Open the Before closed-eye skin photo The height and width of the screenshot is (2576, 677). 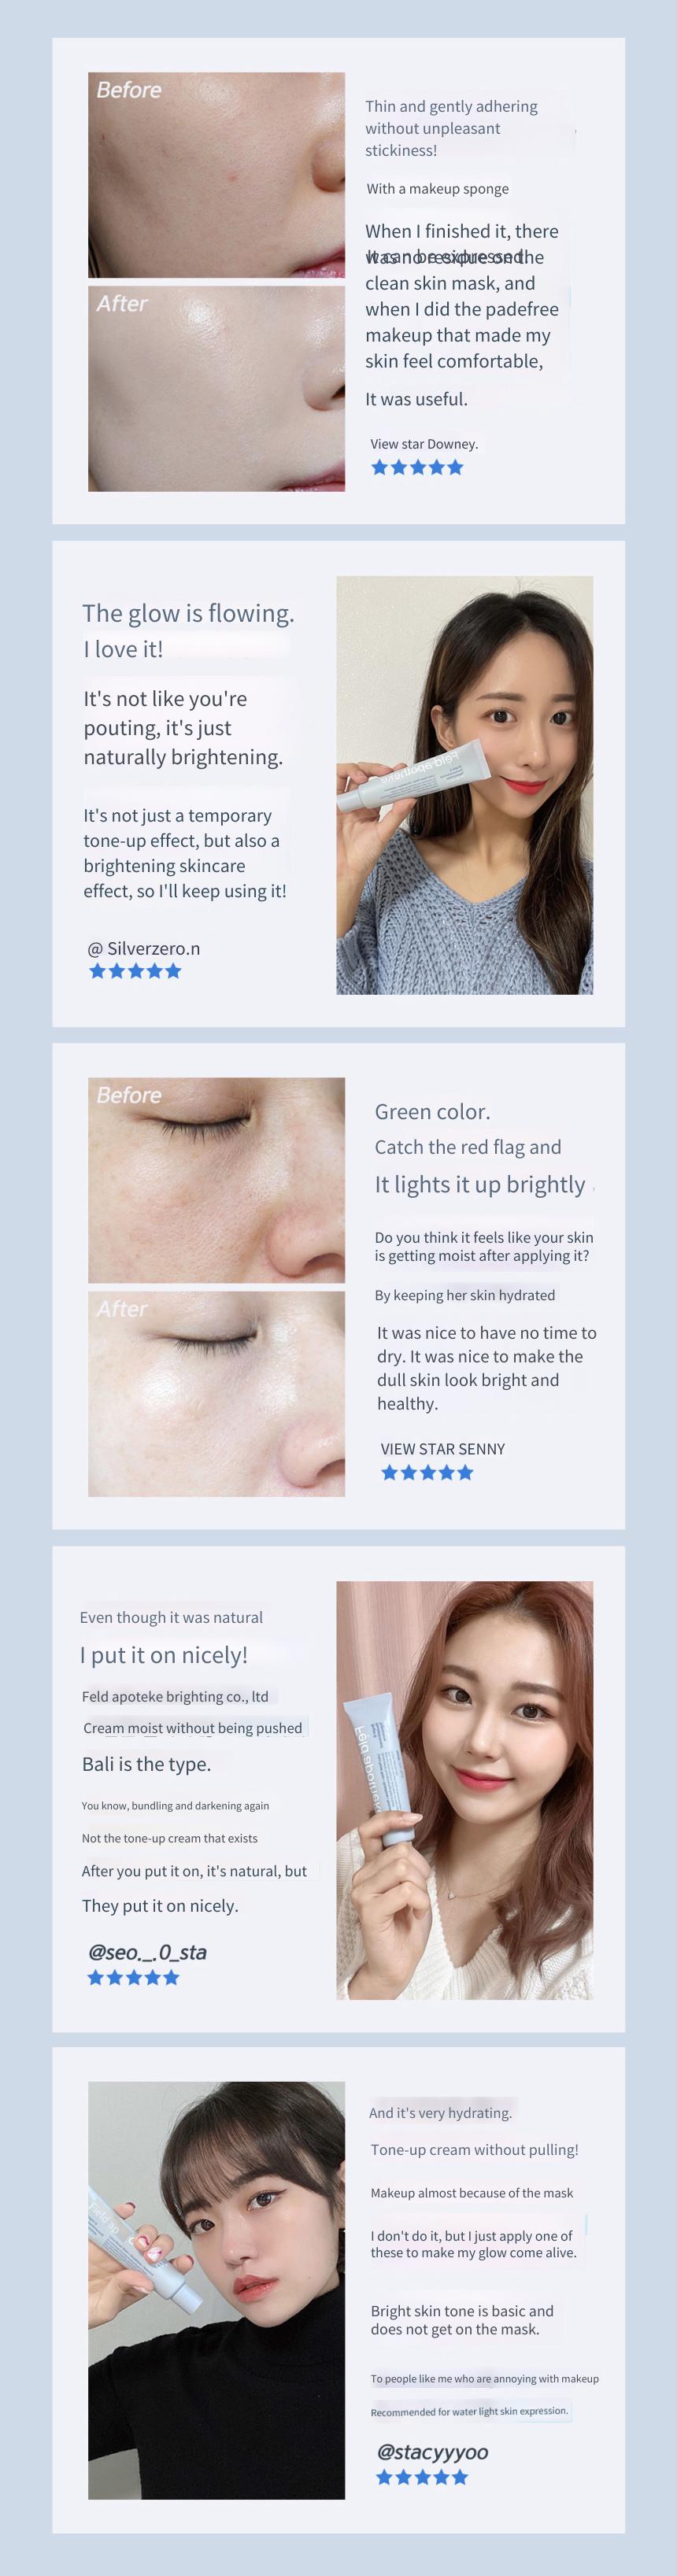(x=216, y=1180)
